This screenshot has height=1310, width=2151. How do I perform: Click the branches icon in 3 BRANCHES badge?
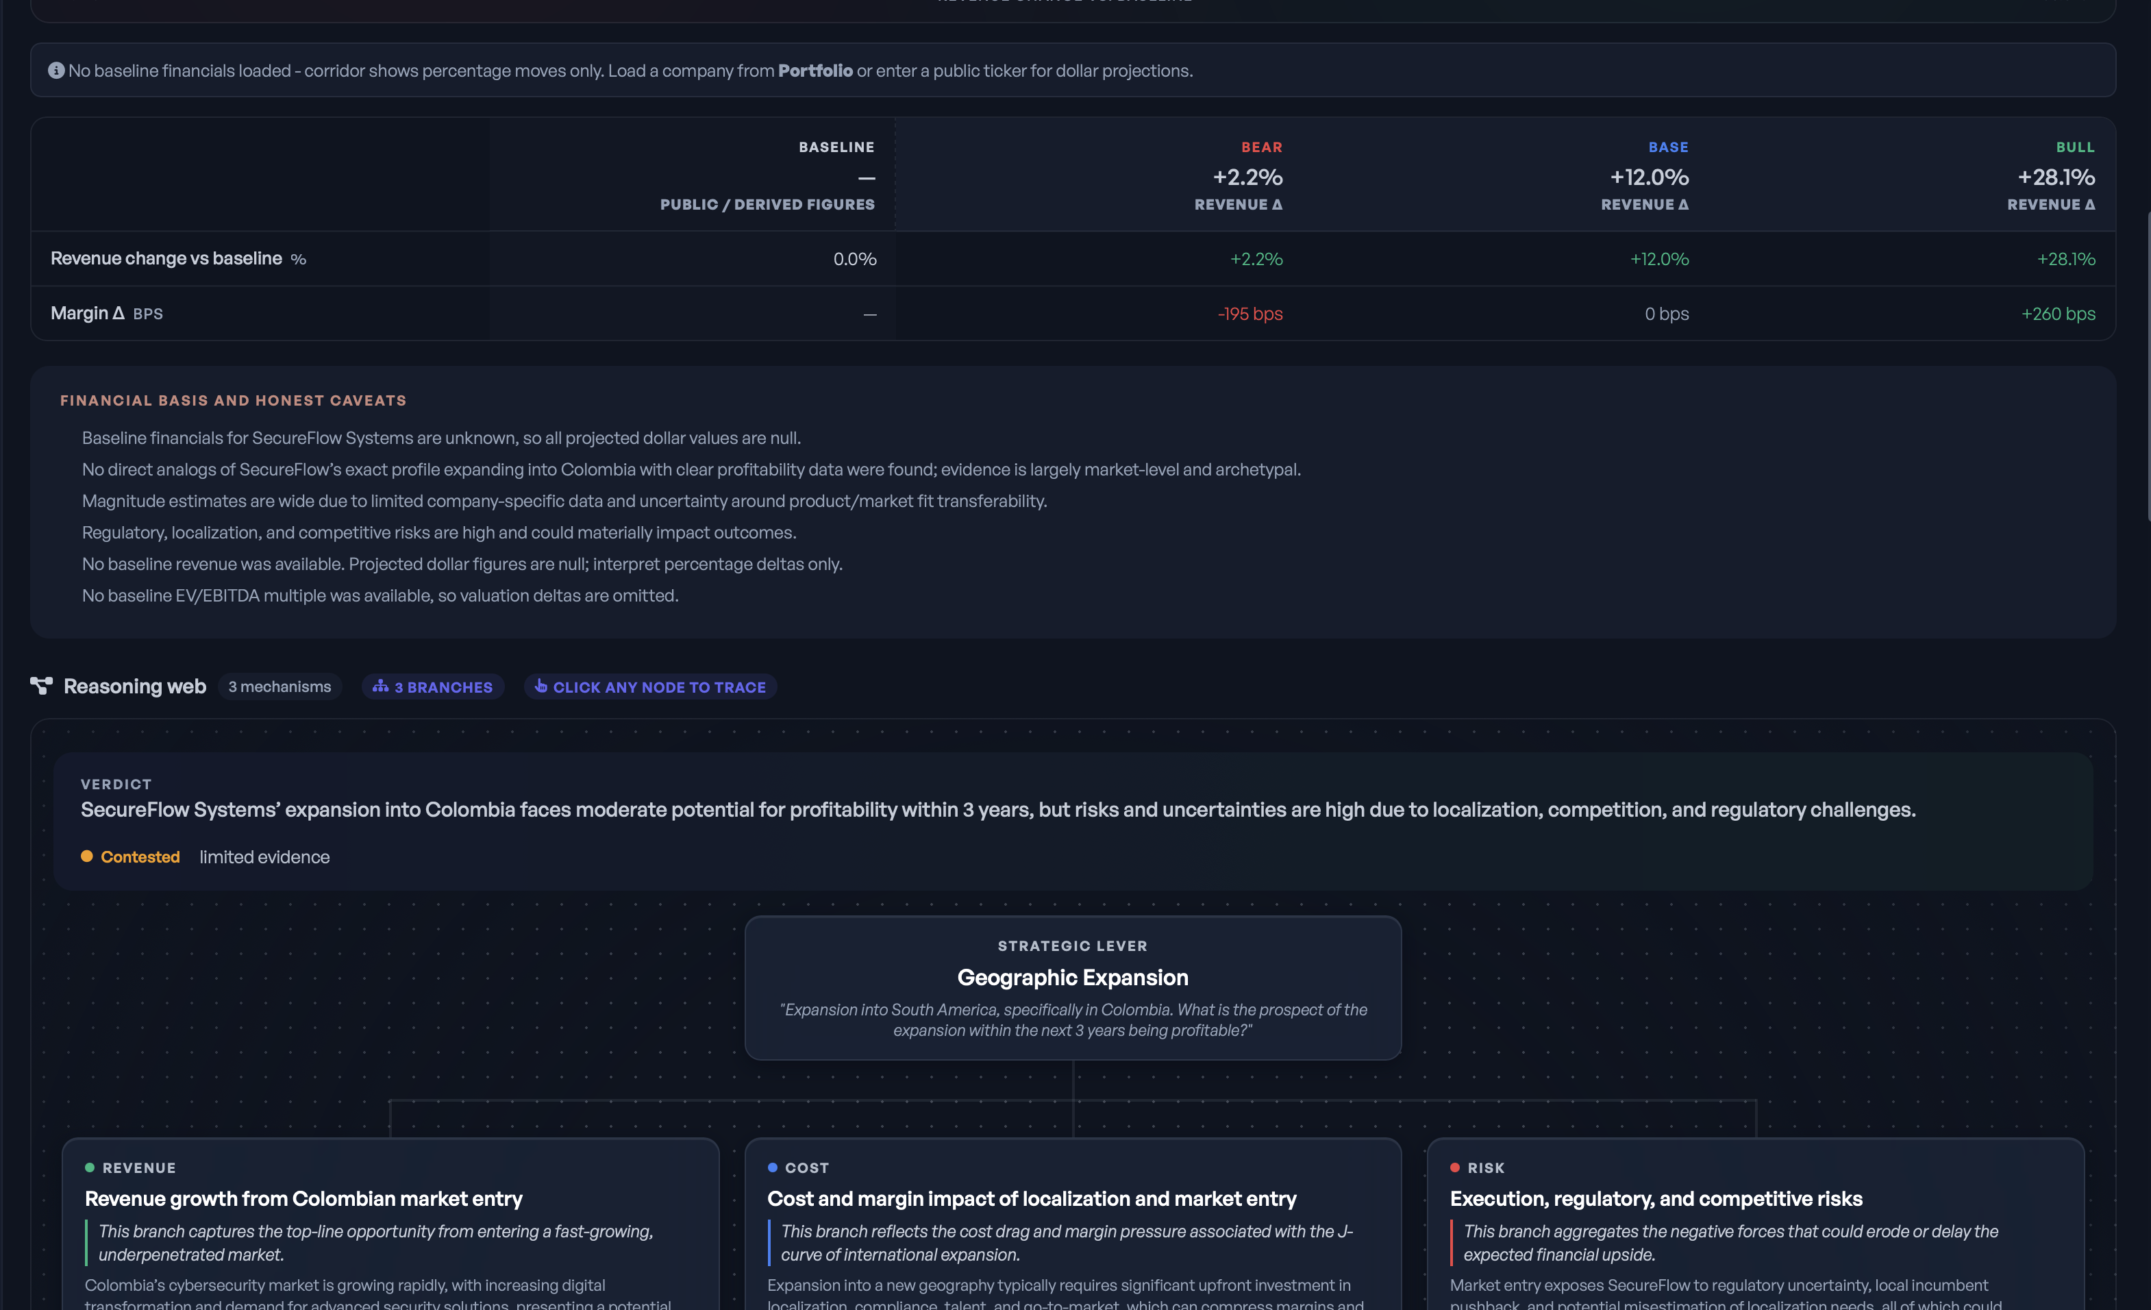381,687
